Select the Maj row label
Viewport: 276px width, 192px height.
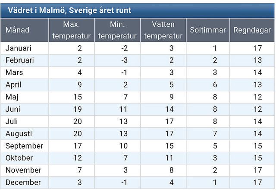coord(25,97)
